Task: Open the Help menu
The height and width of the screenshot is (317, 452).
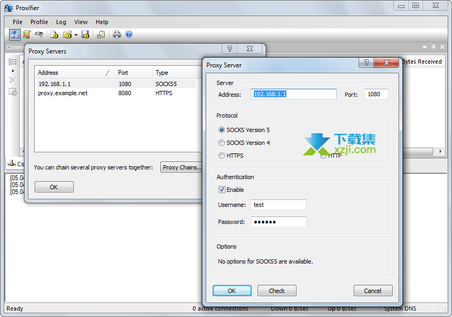Action: [102, 22]
